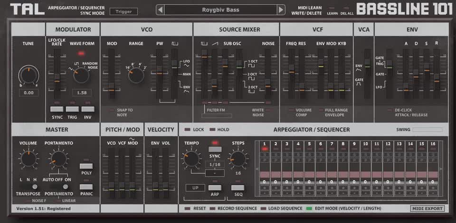Toggle the modulator SYNC button
456x223 pixels.
click(57, 109)
